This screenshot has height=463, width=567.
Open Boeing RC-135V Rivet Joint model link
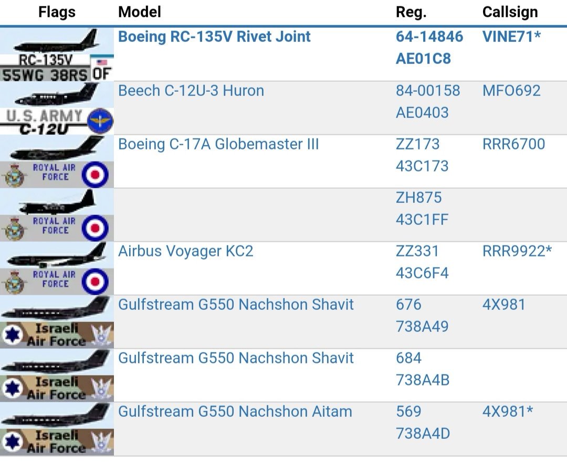[214, 37]
